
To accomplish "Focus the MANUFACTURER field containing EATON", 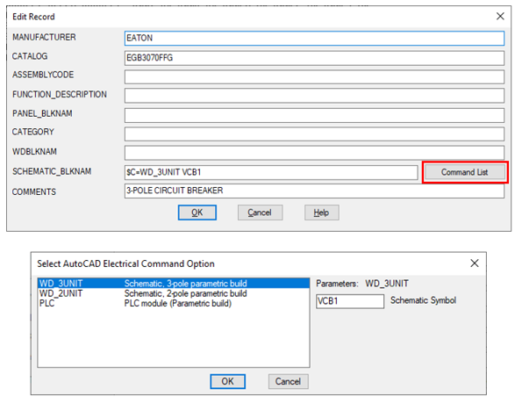I will coord(314,38).
